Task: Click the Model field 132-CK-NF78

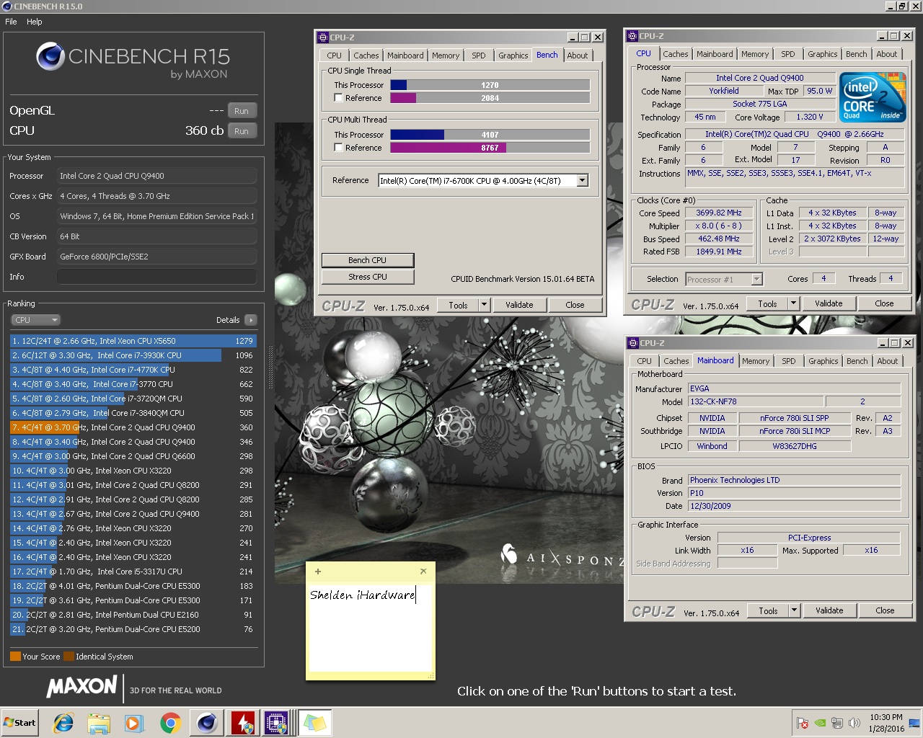Action: pos(756,401)
